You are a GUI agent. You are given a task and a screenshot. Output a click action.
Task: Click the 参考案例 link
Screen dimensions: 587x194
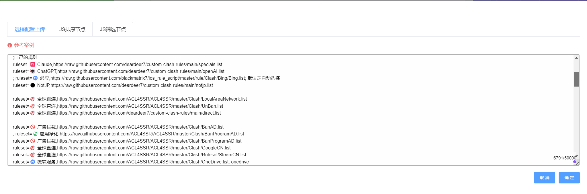[x=24, y=45]
